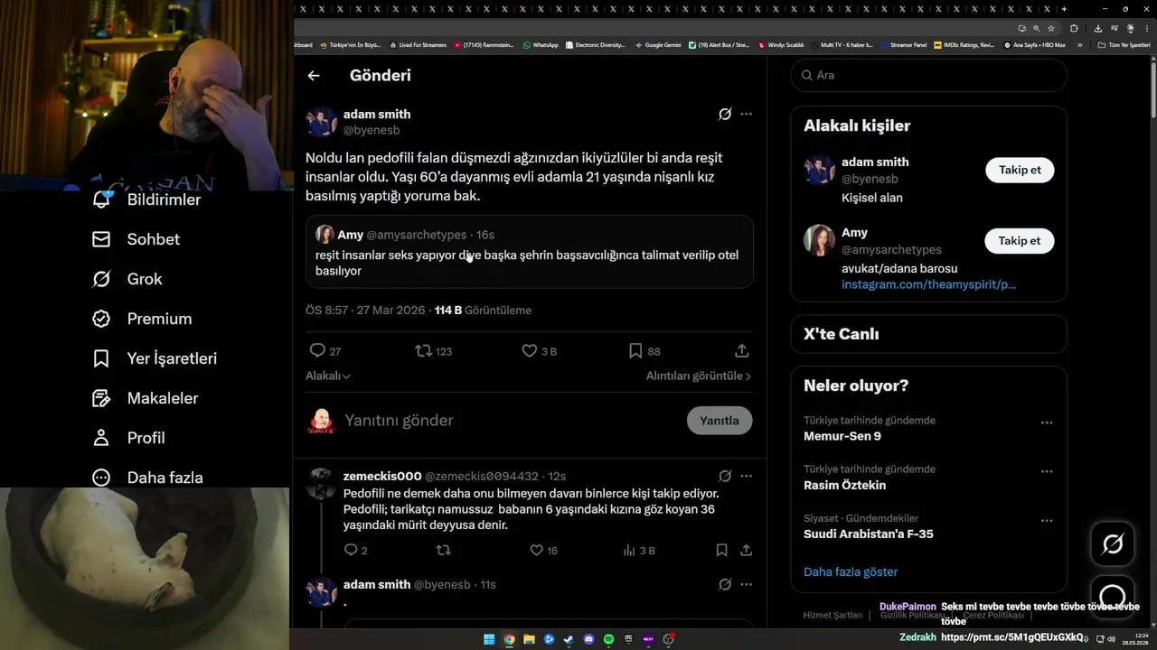The width and height of the screenshot is (1157, 650).
Task: Open the three-dot menu on the main post
Action: point(746,114)
